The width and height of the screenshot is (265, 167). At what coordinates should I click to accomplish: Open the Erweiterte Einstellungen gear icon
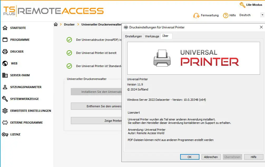coord(5,111)
